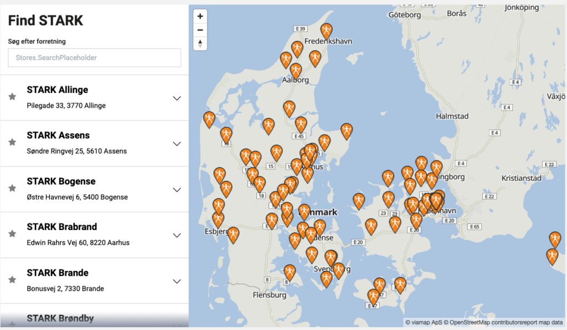
Task: Reset map compass bearing to north
Action: click(200, 44)
